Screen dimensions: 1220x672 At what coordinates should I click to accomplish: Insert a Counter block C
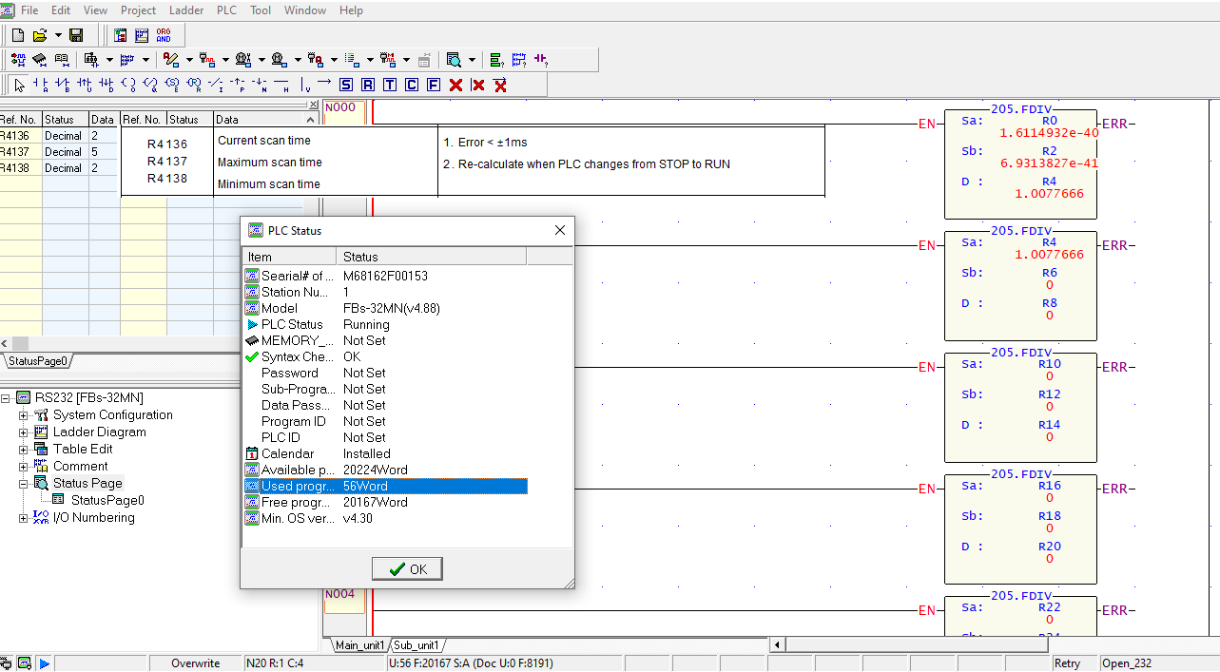coord(412,85)
